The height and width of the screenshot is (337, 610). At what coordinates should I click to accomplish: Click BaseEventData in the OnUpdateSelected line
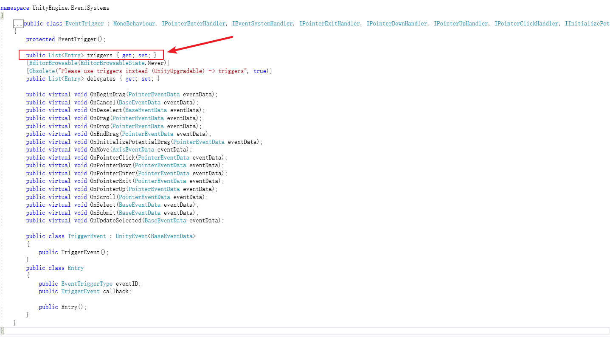click(165, 221)
